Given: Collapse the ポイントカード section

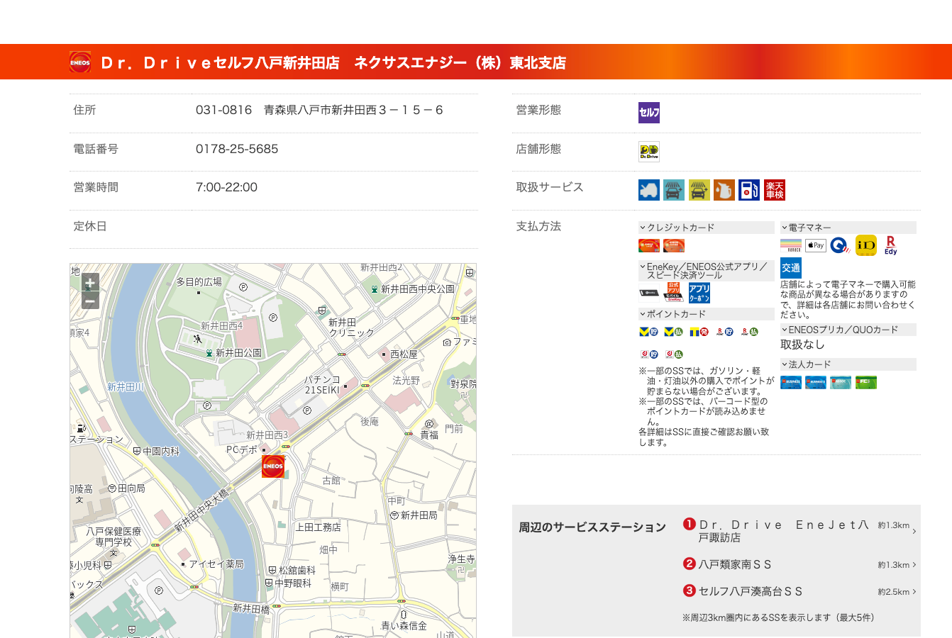Looking at the screenshot, I should pos(706,314).
